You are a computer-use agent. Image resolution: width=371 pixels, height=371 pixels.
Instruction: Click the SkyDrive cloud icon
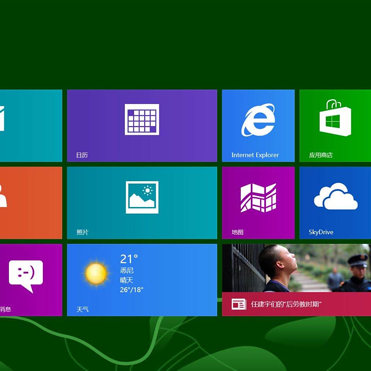click(335, 197)
